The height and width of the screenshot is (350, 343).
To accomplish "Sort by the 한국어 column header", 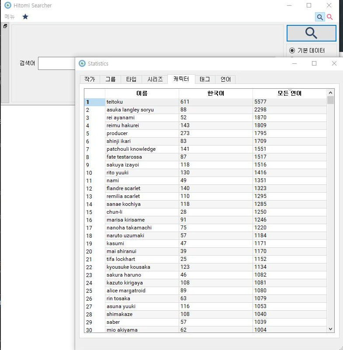I will point(216,94).
